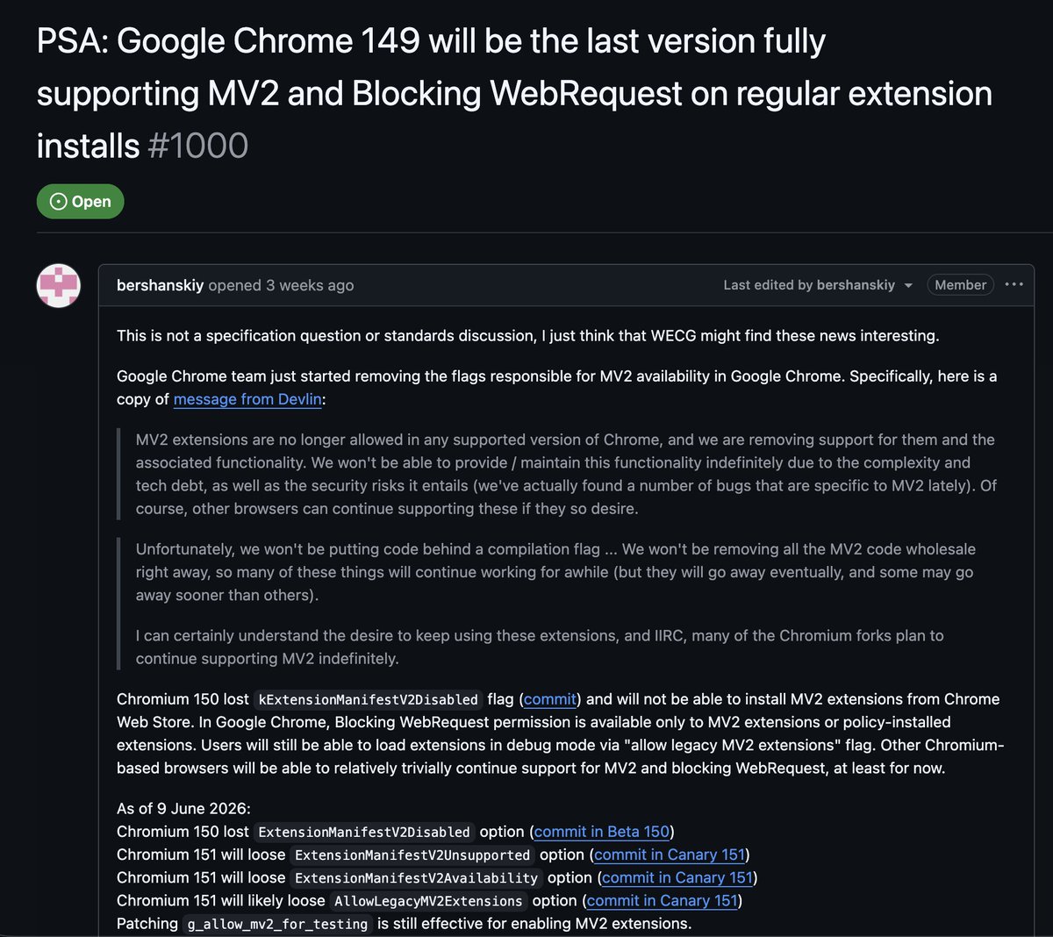Click the 'opened 3 weeks ago' timestamp

click(281, 285)
